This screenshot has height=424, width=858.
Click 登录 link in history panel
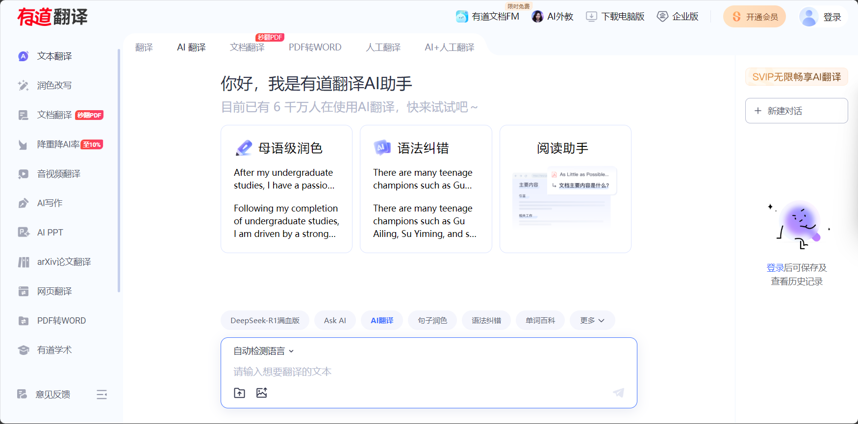click(x=775, y=268)
